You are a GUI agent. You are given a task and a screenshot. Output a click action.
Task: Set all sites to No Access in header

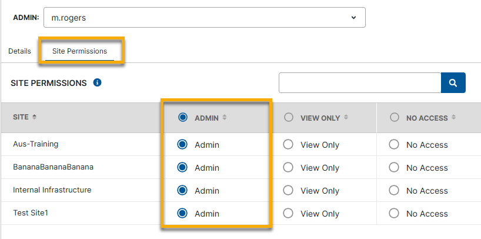[395, 118]
